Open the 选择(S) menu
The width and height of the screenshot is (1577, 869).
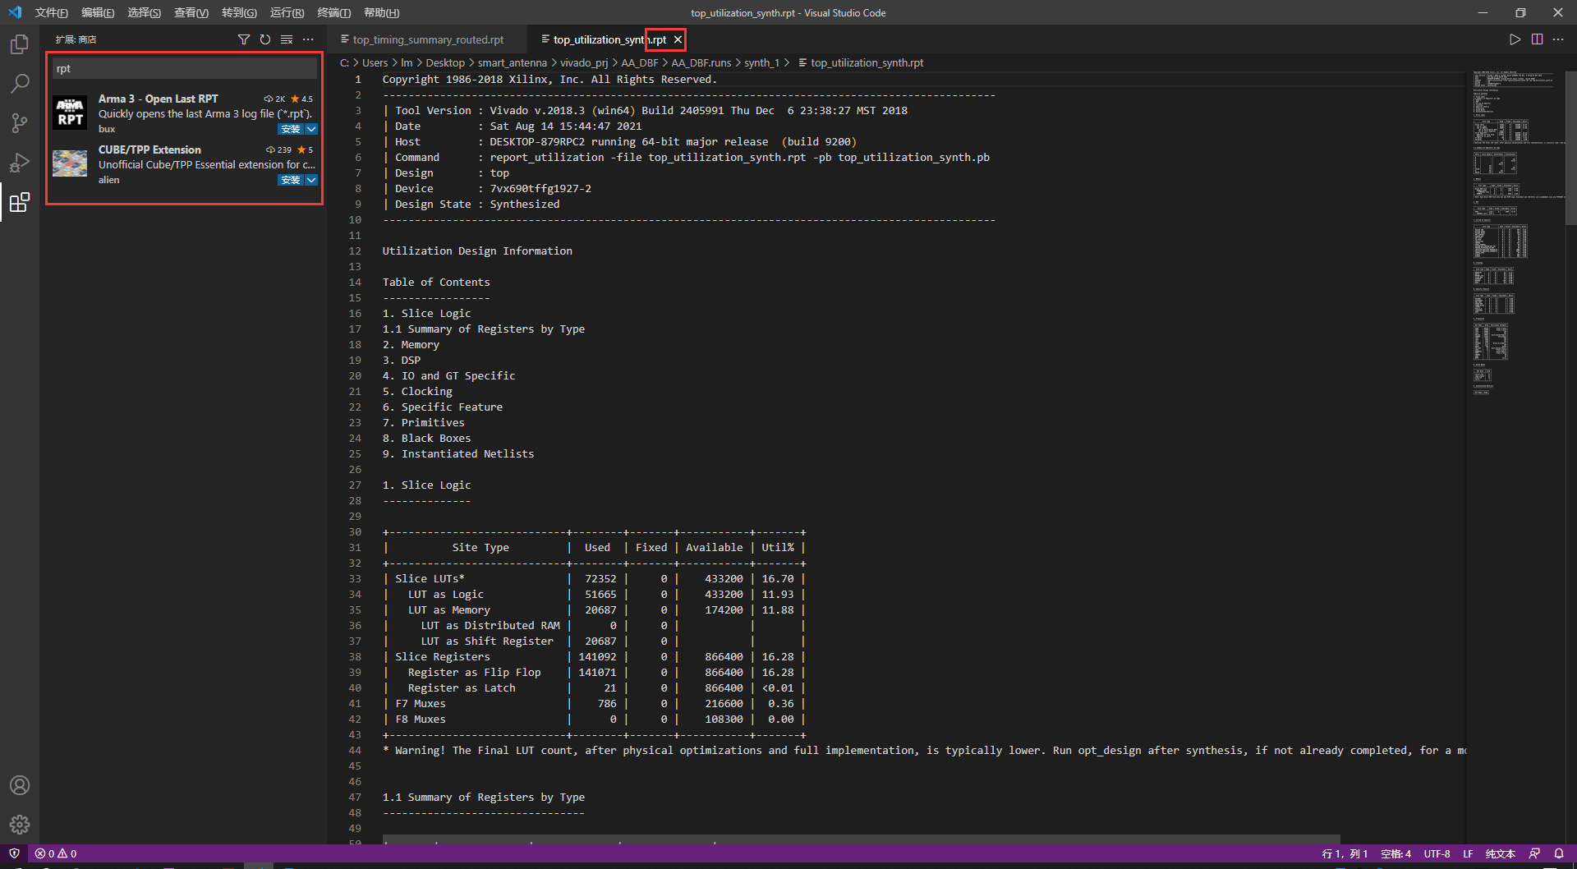point(145,12)
